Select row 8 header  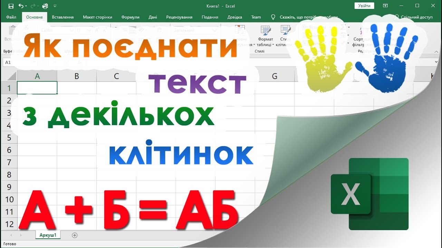click(x=9, y=175)
